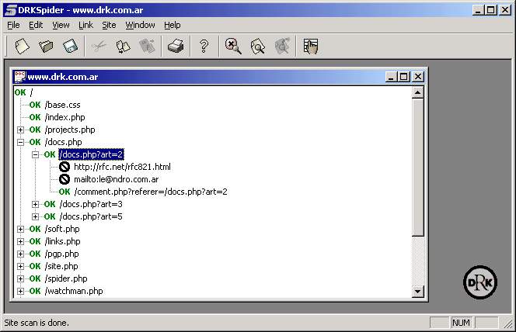Click the blocked icon beside rfc821.html link
This screenshot has width=516, height=332.
pos(64,167)
